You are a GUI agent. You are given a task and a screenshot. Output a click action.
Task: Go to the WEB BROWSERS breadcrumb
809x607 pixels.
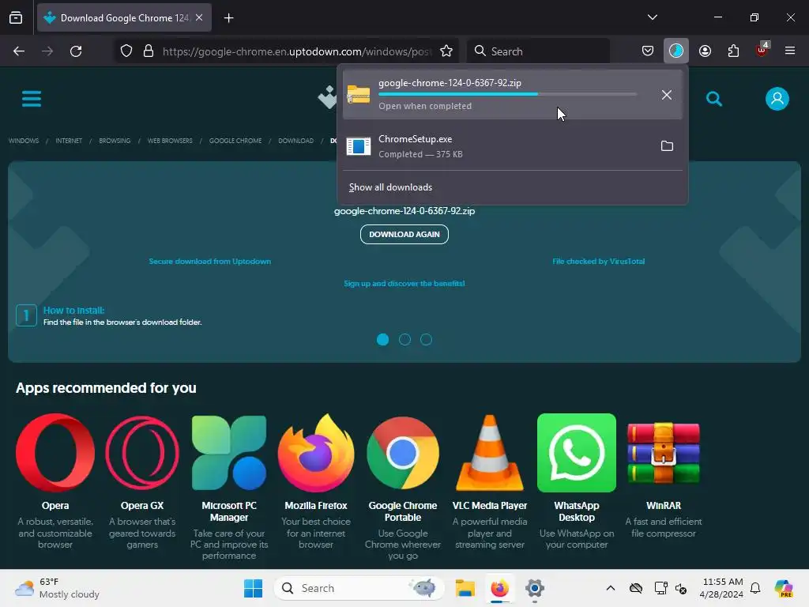point(170,141)
